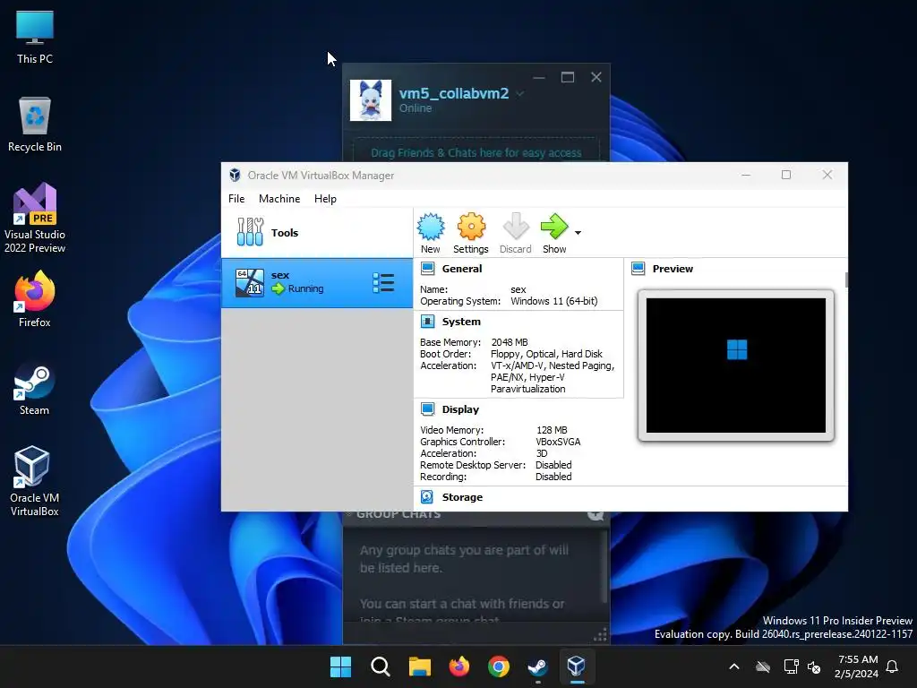The image size is (917, 688).
Task: Open Recycle Bin desktop icon
Action: (35, 125)
